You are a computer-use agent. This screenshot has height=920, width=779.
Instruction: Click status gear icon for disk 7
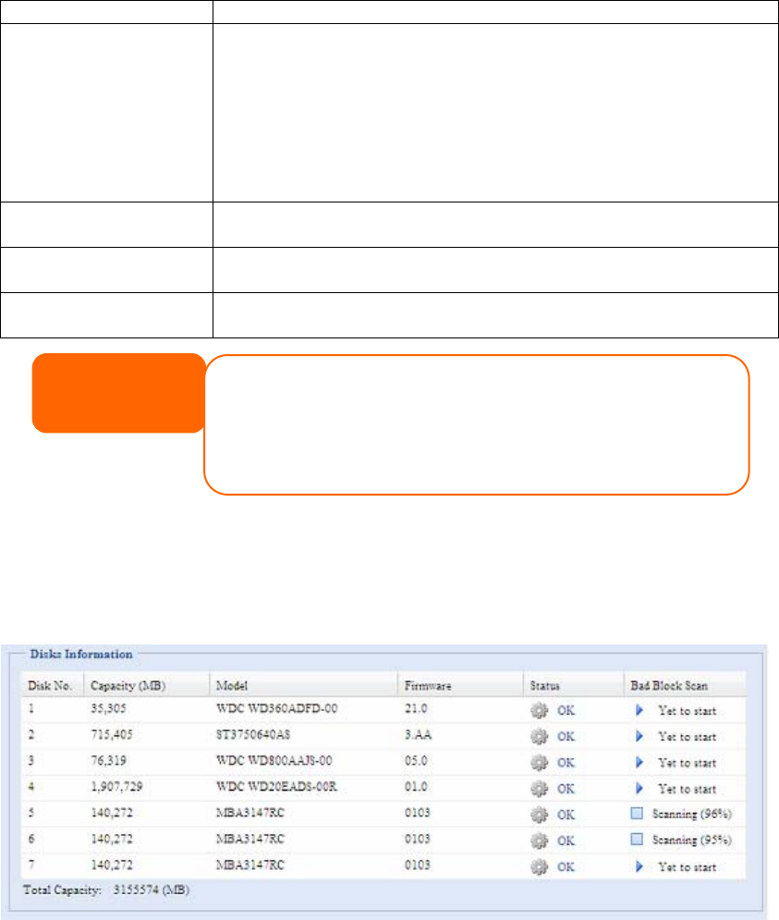point(539,867)
